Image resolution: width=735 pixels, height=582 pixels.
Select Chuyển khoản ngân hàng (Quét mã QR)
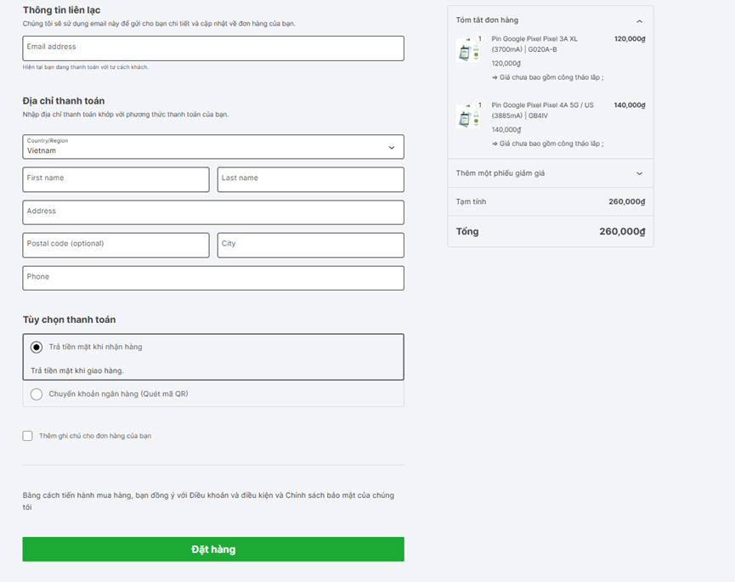coord(37,394)
